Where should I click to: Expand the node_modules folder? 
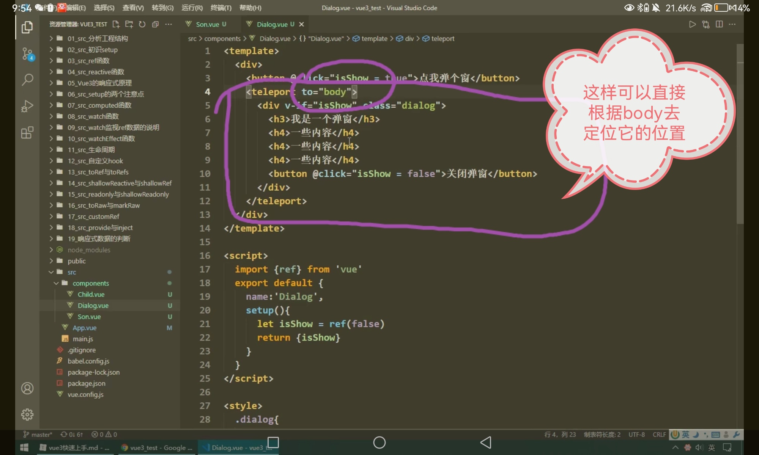tap(88, 250)
